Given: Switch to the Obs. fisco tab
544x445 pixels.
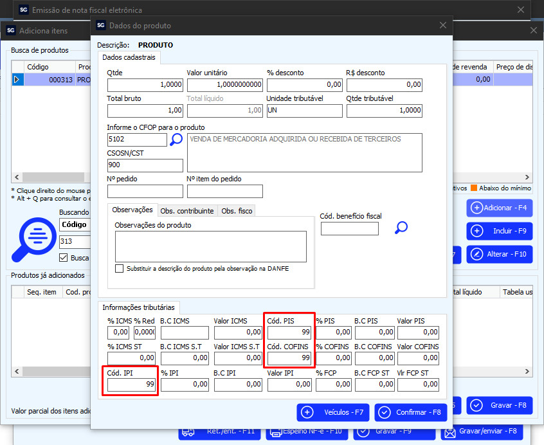Looking at the screenshot, I should (237, 211).
